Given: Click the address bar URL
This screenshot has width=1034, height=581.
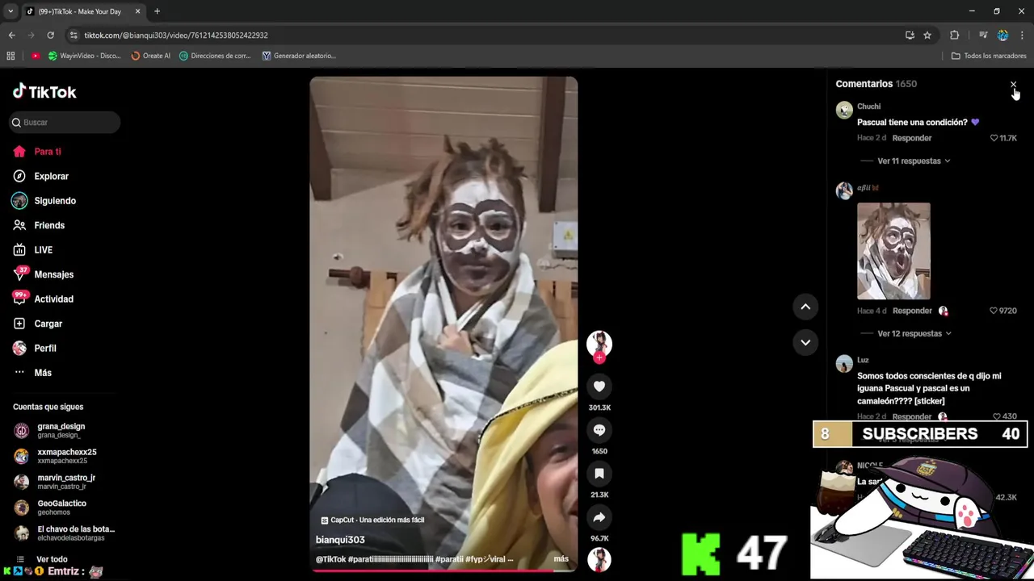Looking at the screenshot, I should click(176, 36).
